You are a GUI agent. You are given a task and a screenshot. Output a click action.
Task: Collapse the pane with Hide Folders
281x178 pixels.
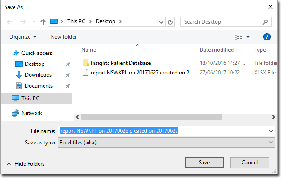(25, 164)
